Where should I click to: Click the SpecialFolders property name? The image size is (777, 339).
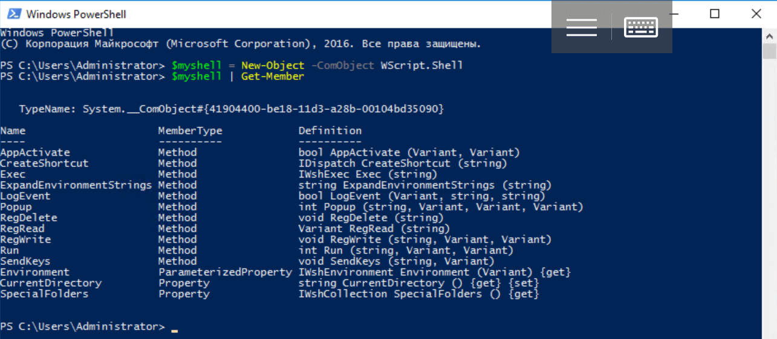tap(44, 294)
